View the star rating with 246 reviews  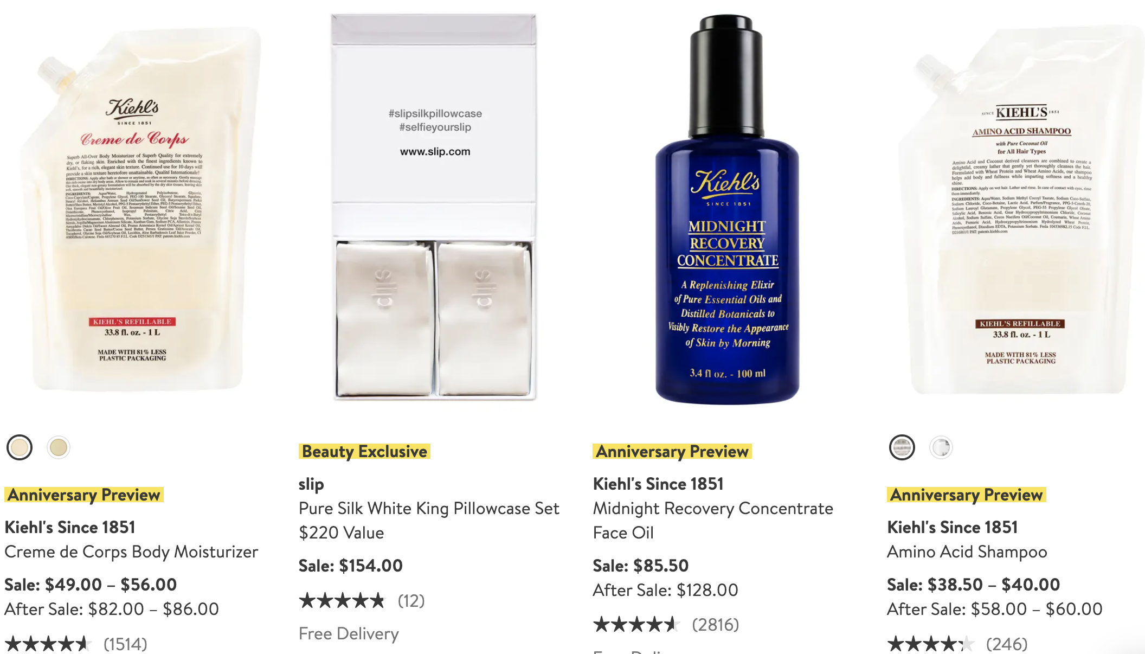pos(957,644)
